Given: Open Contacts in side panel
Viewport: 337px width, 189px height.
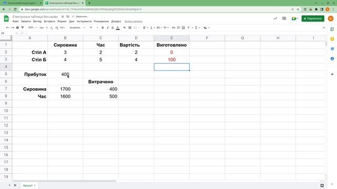Looking at the screenshot, I should coord(332,58).
